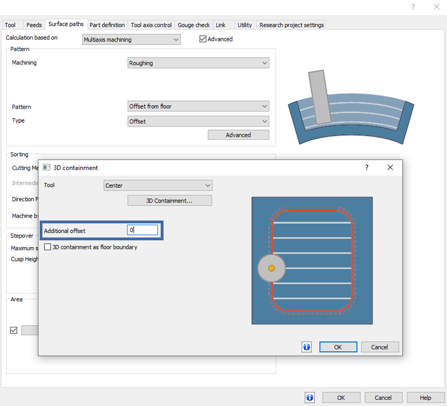The width and height of the screenshot is (447, 406).
Task: Click the main window OK button
Action: click(341, 398)
